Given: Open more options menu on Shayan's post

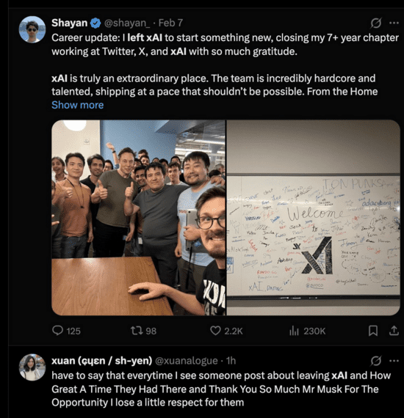Looking at the screenshot, I should pyautogui.click(x=394, y=23).
